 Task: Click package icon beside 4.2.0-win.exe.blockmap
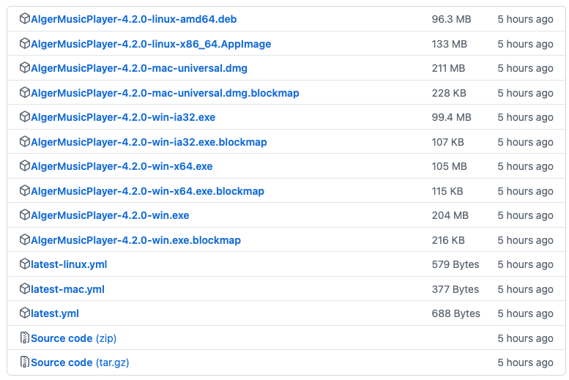(24, 239)
